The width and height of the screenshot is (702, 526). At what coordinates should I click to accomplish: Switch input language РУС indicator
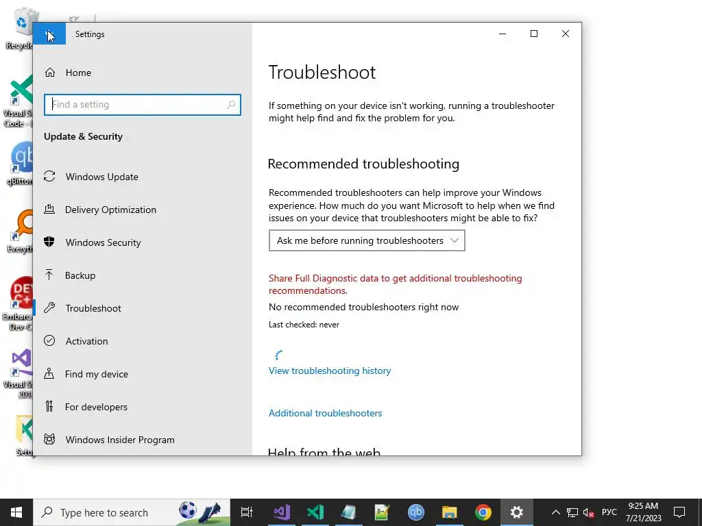pyautogui.click(x=609, y=512)
